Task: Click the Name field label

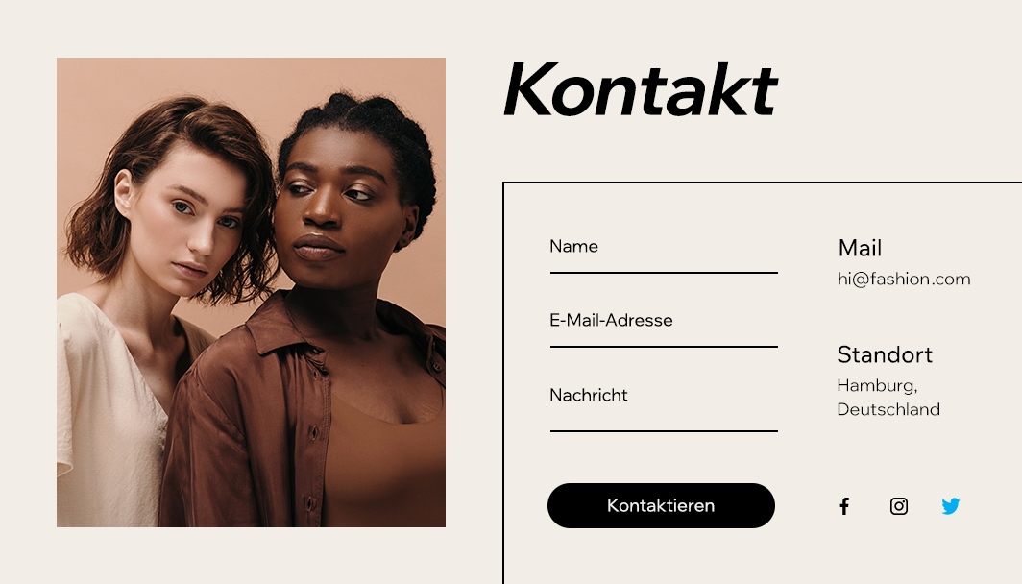Action: click(x=573, y=246)
